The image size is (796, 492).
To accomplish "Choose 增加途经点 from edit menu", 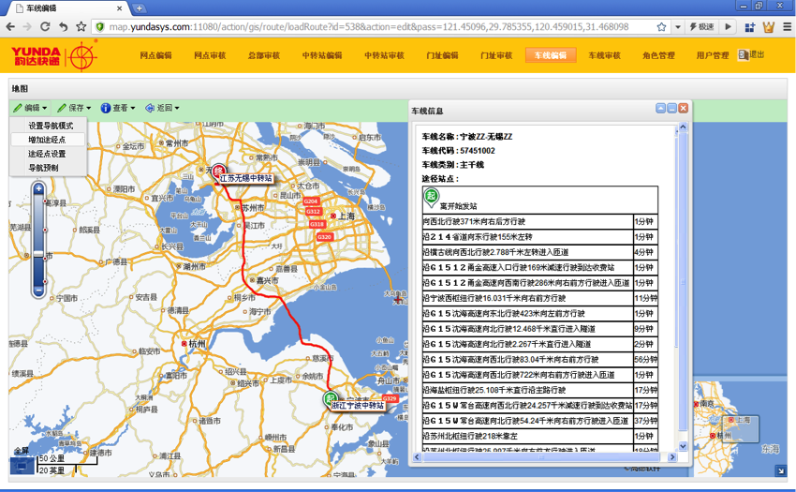I will tap(47, 140).
